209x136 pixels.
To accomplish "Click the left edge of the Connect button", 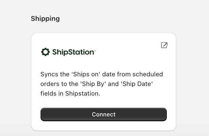I will 44,115.
